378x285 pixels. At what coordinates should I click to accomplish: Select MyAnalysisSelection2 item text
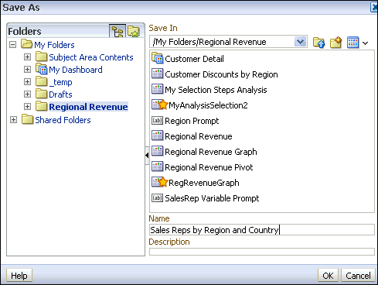208,105
